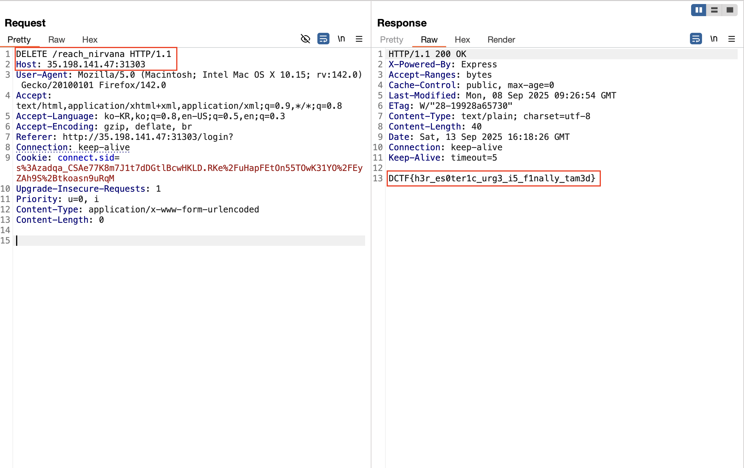Click the DCTF flag text in response body
Image resolution: width=744 pixels, height=468 pixels.
(x=492, y=178)
